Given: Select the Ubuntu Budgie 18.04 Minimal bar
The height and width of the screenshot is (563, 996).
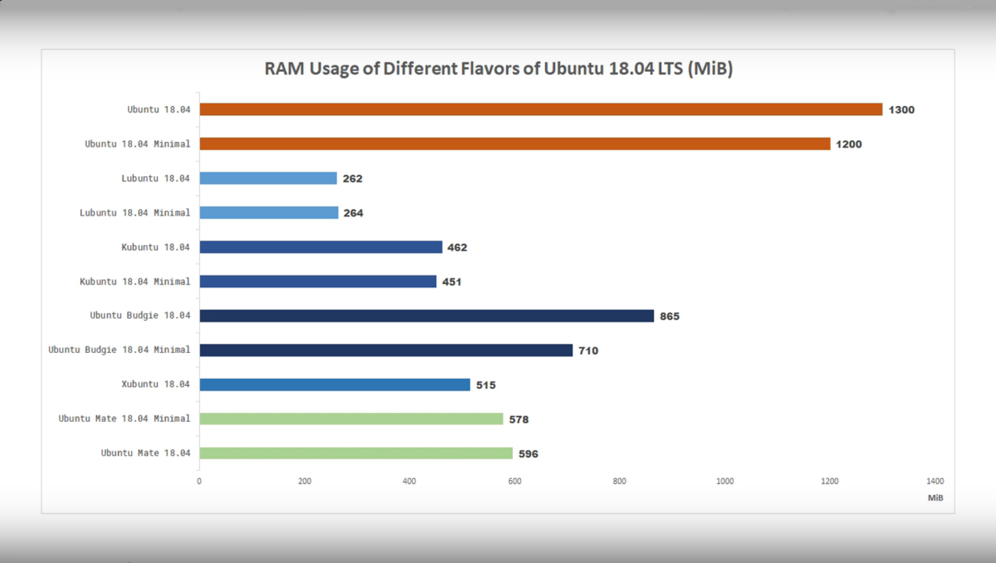Looking at the screenshot, I should click(x=386, y=350).
